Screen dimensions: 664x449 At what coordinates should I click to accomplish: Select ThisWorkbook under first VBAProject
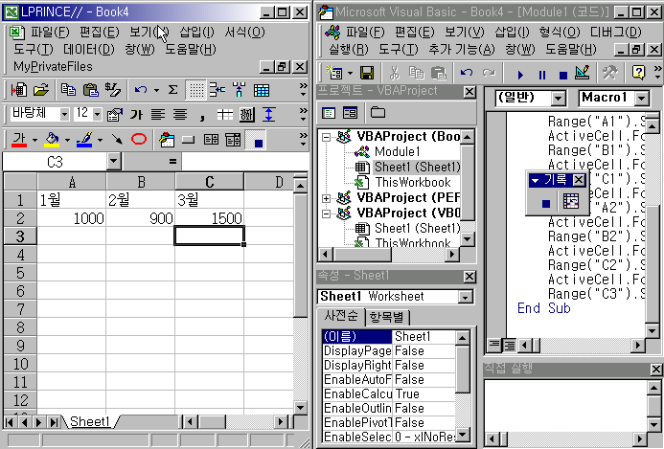tap(413, 183)
